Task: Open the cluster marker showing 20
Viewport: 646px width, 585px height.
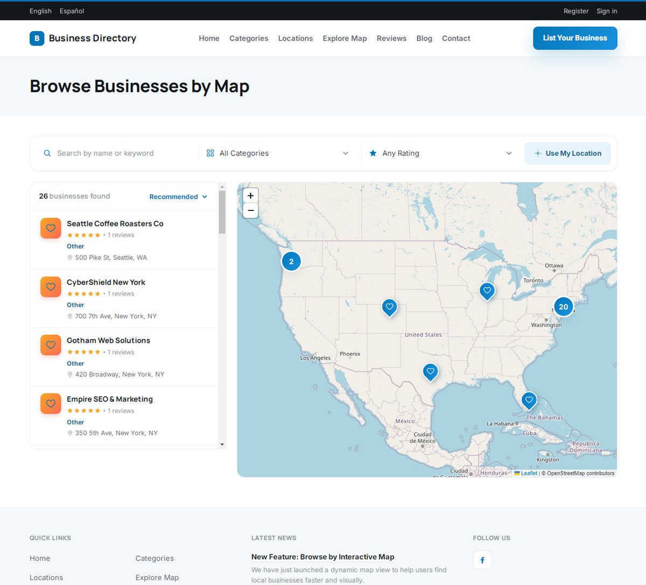Action: coord(563,307)
